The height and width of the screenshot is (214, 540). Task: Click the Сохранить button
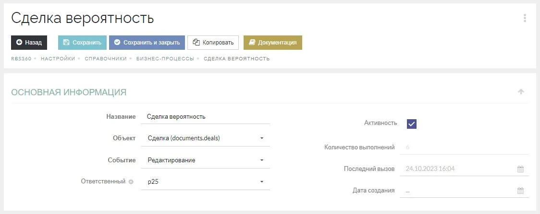tap(82, 43)
